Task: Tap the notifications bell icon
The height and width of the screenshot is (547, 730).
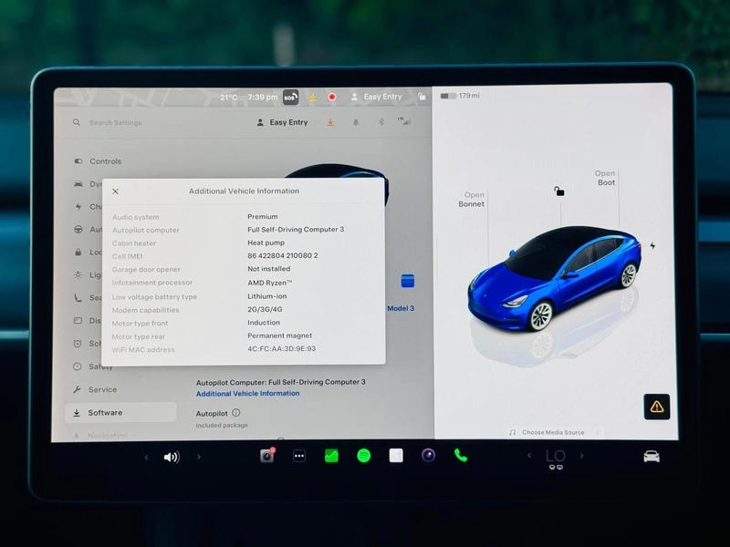Action: pos(356,122)
